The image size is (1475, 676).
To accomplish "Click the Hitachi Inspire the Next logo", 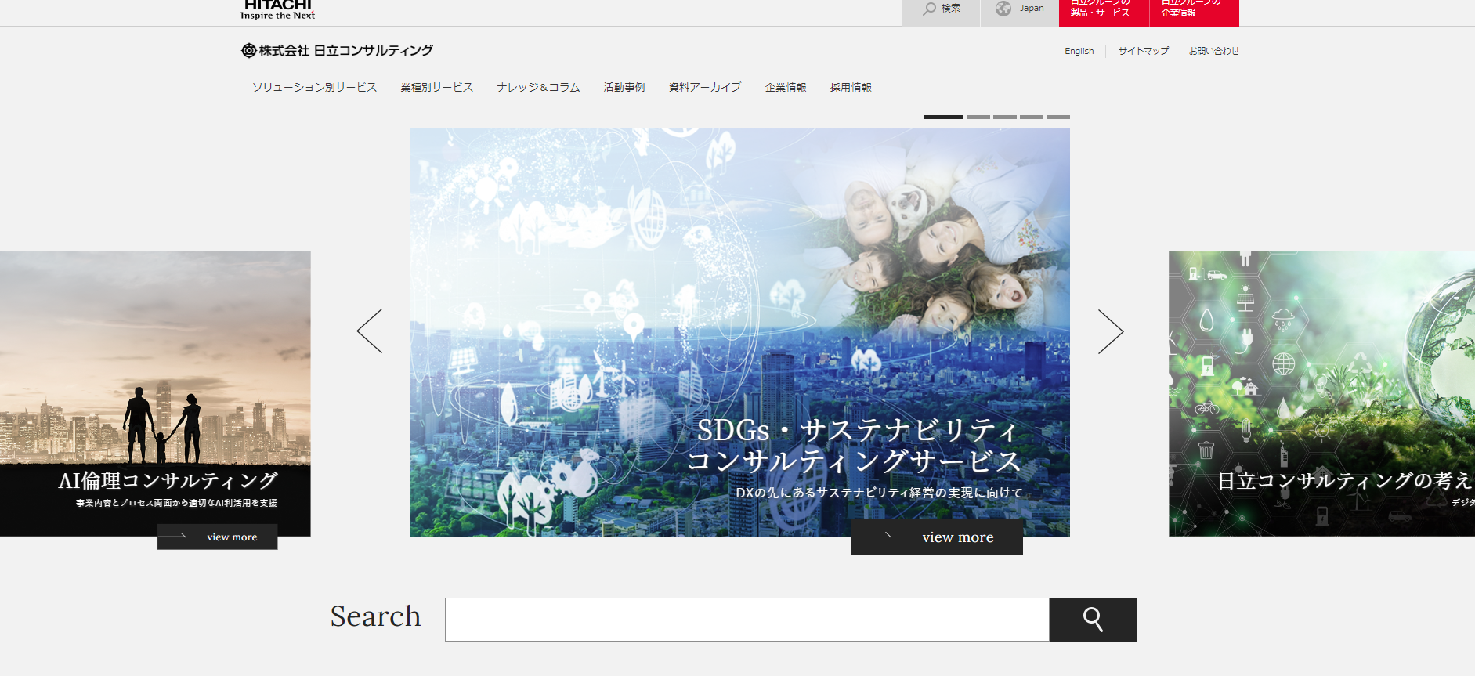I will [x=277, y=9].
